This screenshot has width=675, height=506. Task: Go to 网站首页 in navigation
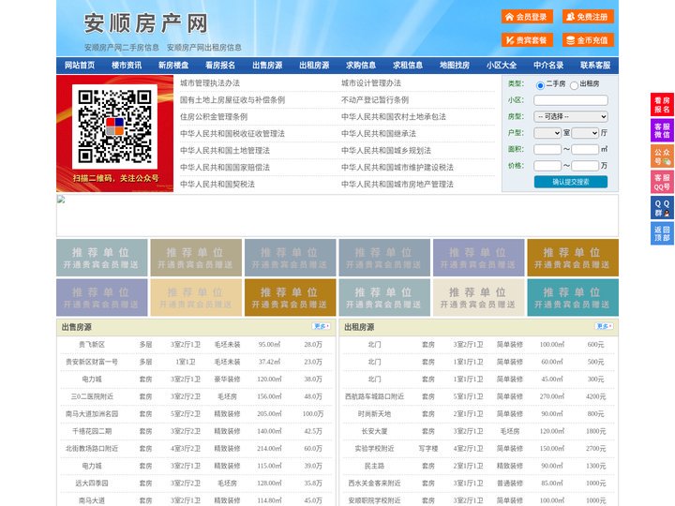pos(80,66)
